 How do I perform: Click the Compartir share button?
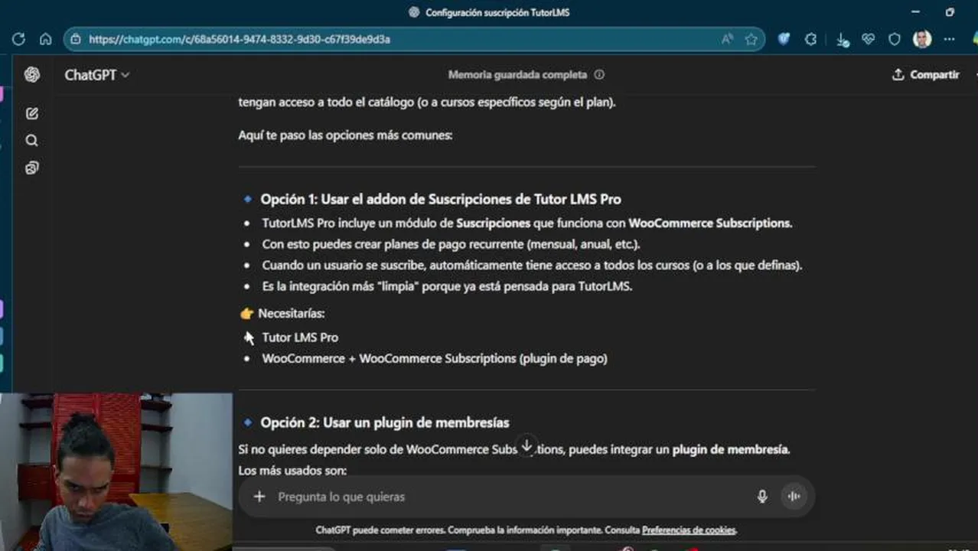click(x=926, y=74)
